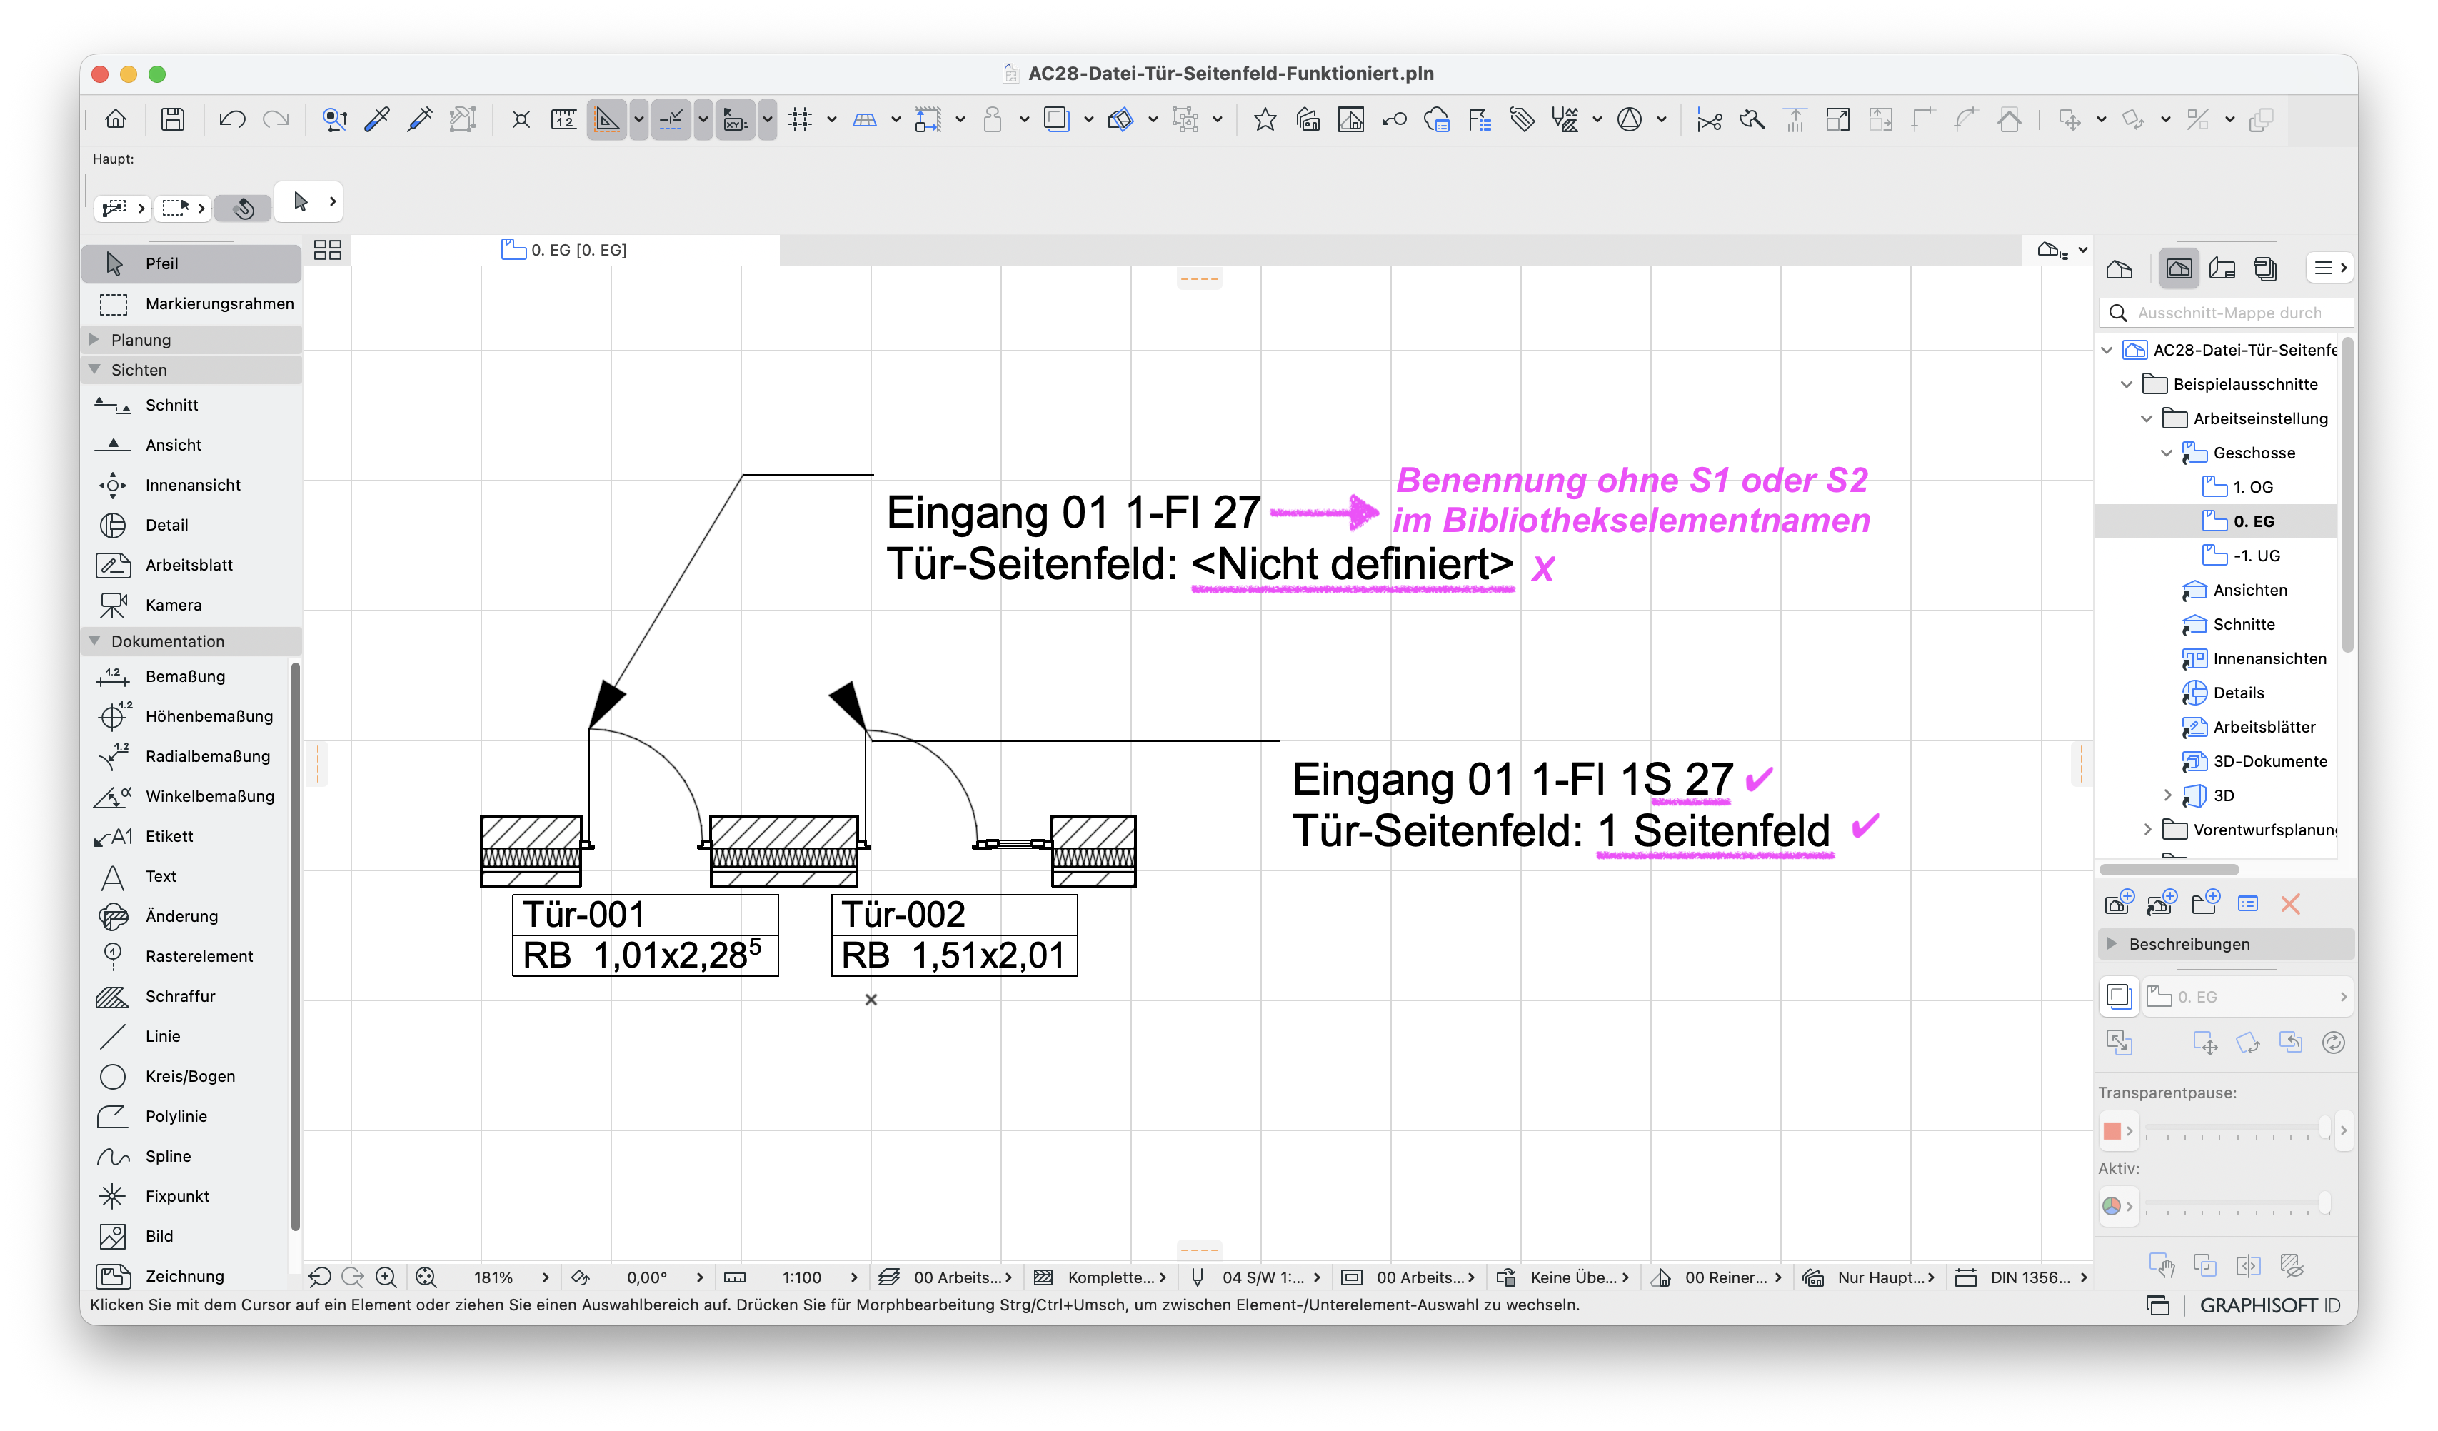Open the Komplette structure display option
The image size is (2438, 1431).
pos(1100,1277)
